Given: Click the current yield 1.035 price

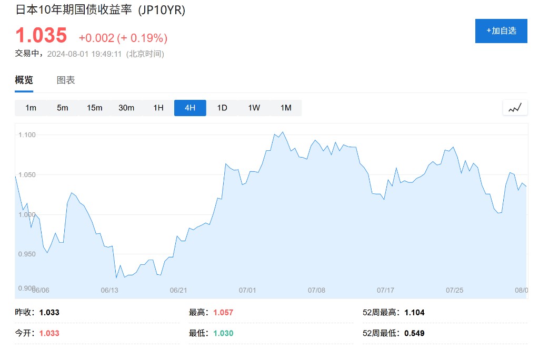Looking at the screenshot, I should tap(41, 36).
